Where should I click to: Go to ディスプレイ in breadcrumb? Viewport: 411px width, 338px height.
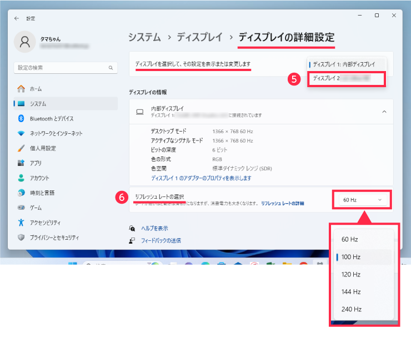pyautogui.click(x=200, y=38)
